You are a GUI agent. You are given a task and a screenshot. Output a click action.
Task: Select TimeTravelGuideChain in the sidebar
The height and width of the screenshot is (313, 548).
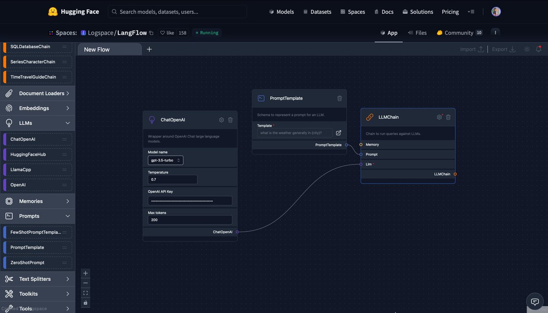click(37, 77)
